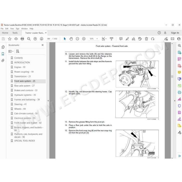Print the document with printer icon
This screenshot has height=182, width=182.
tap(22, 39)
